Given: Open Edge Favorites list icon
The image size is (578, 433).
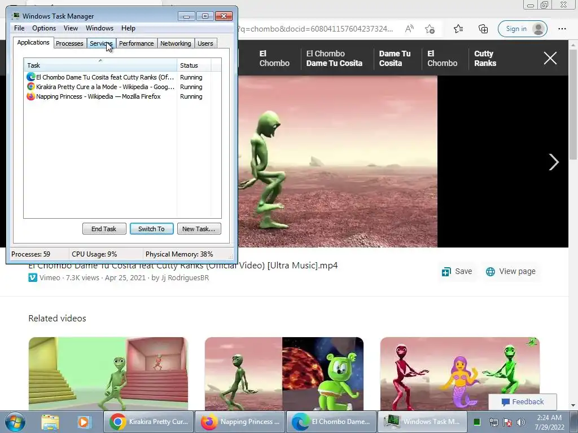Looking at the screenshot, I should tap(458, 29).
